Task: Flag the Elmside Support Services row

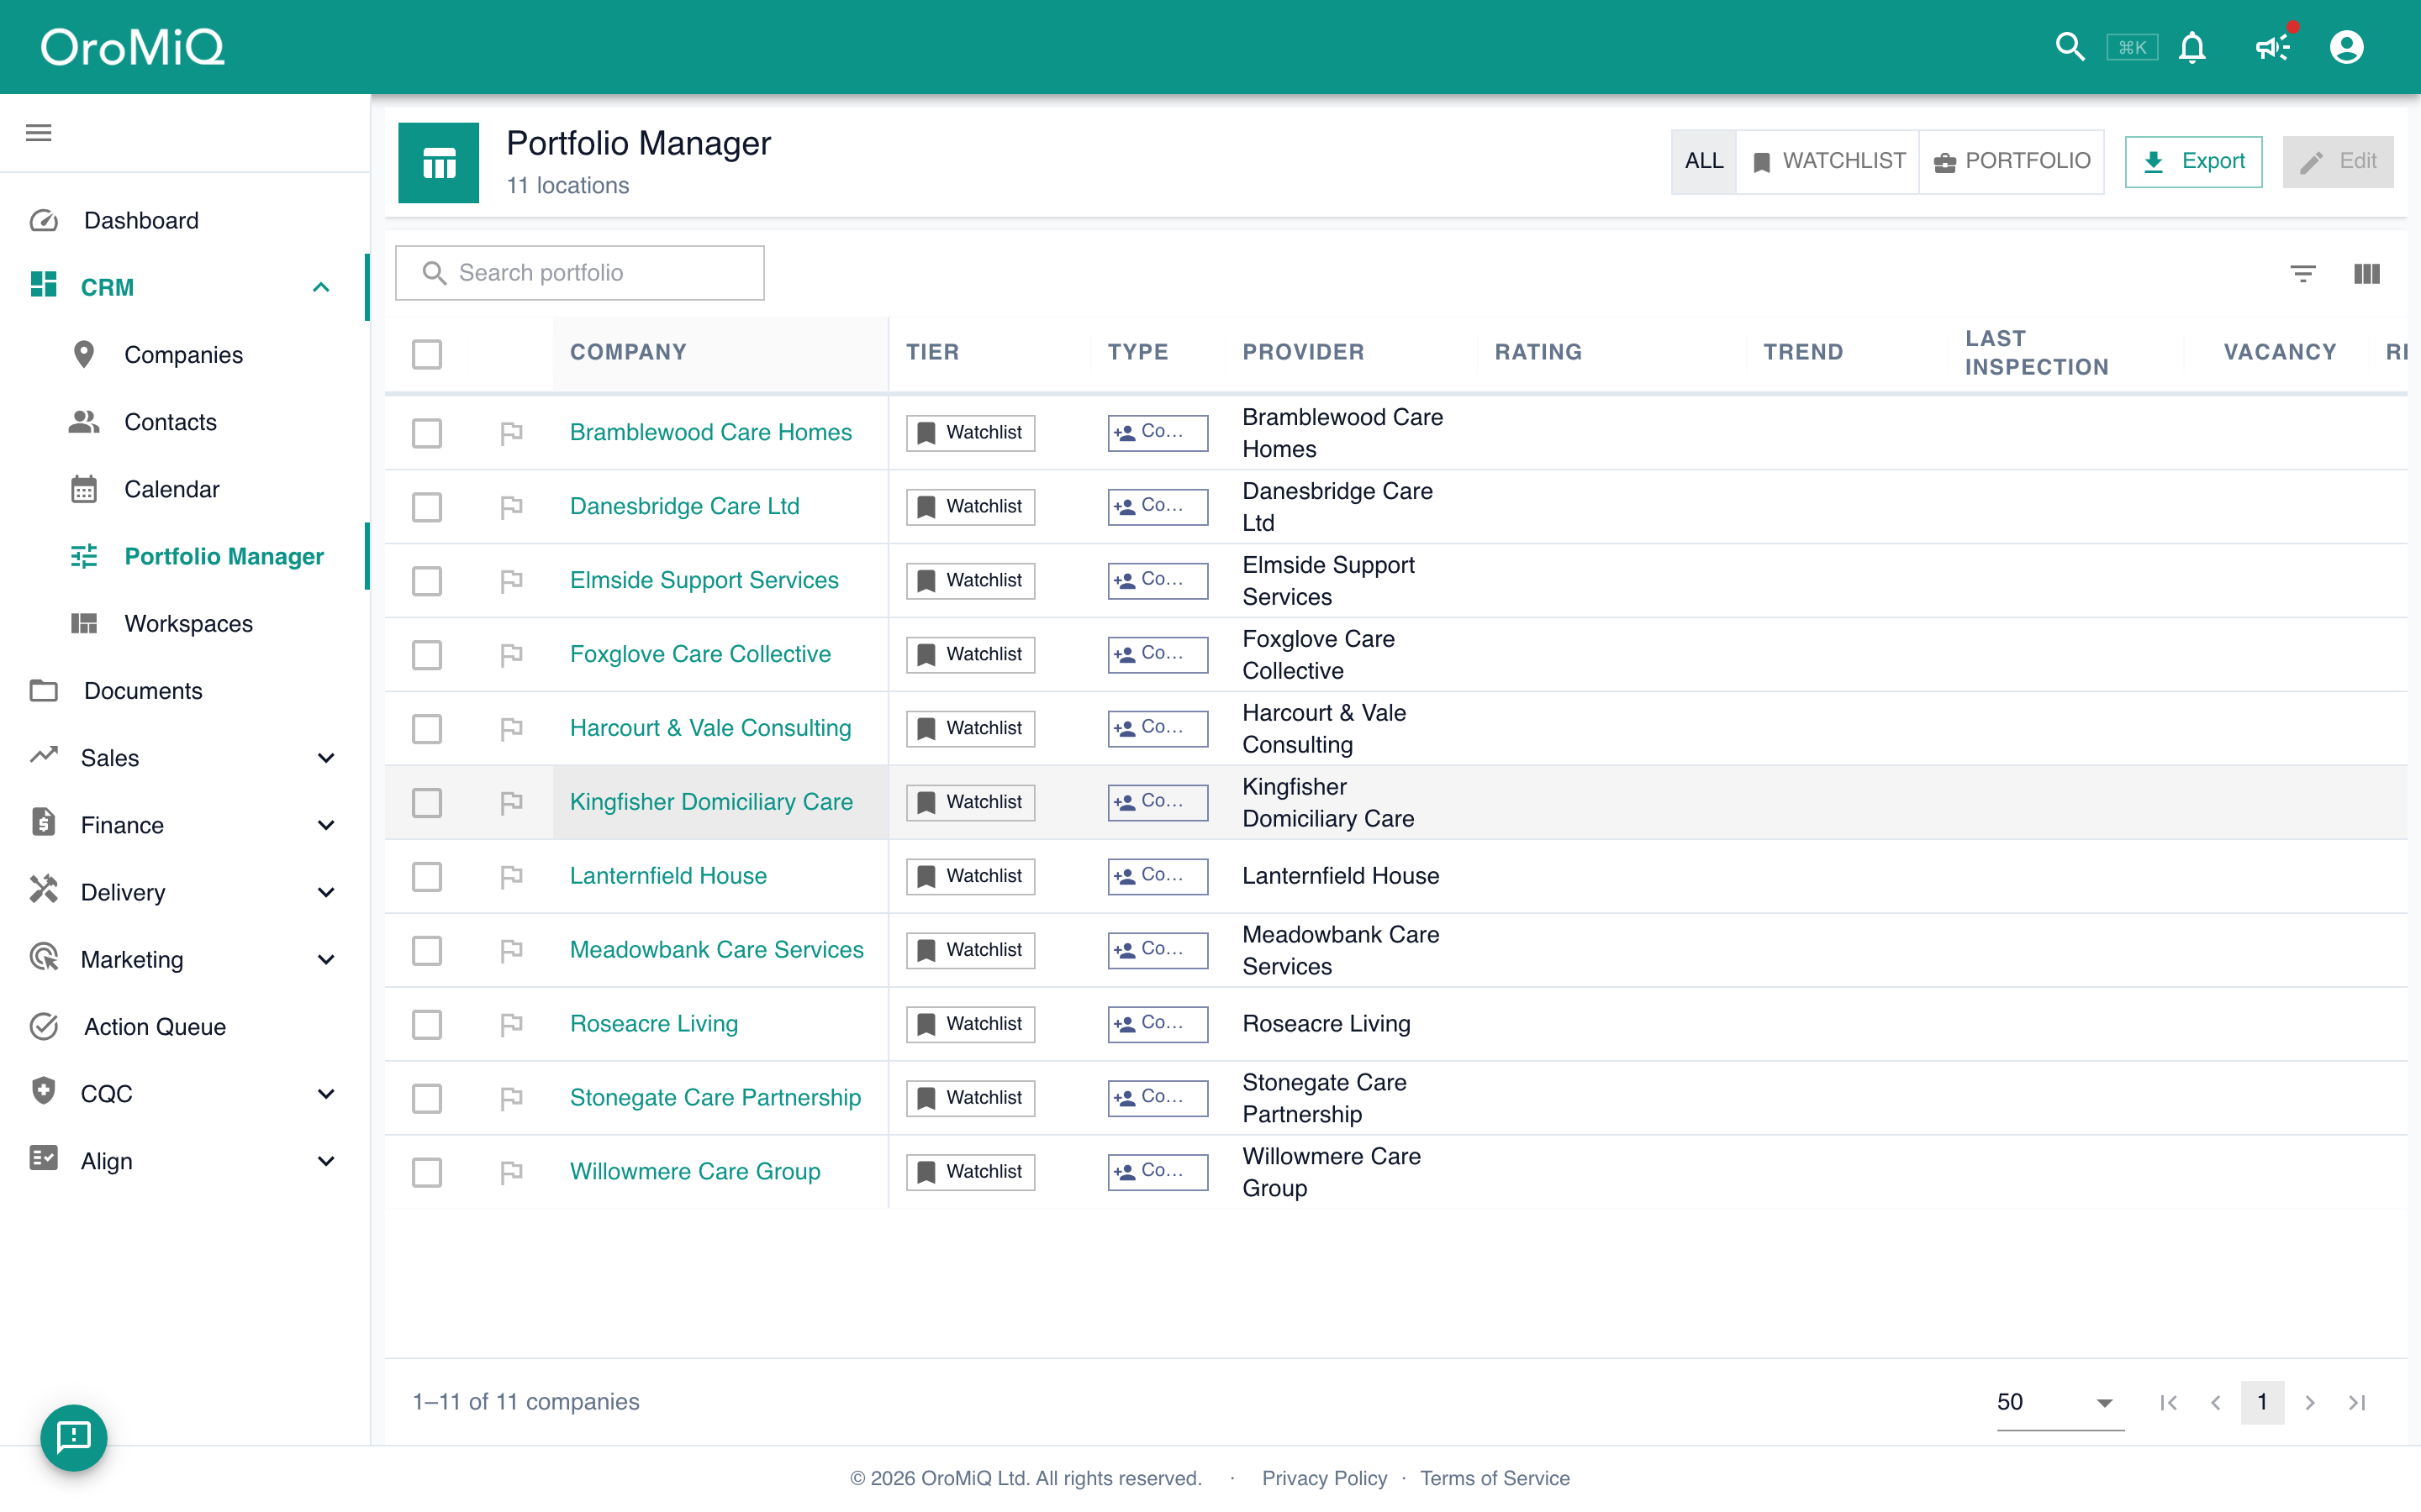Action: point(511,581)
